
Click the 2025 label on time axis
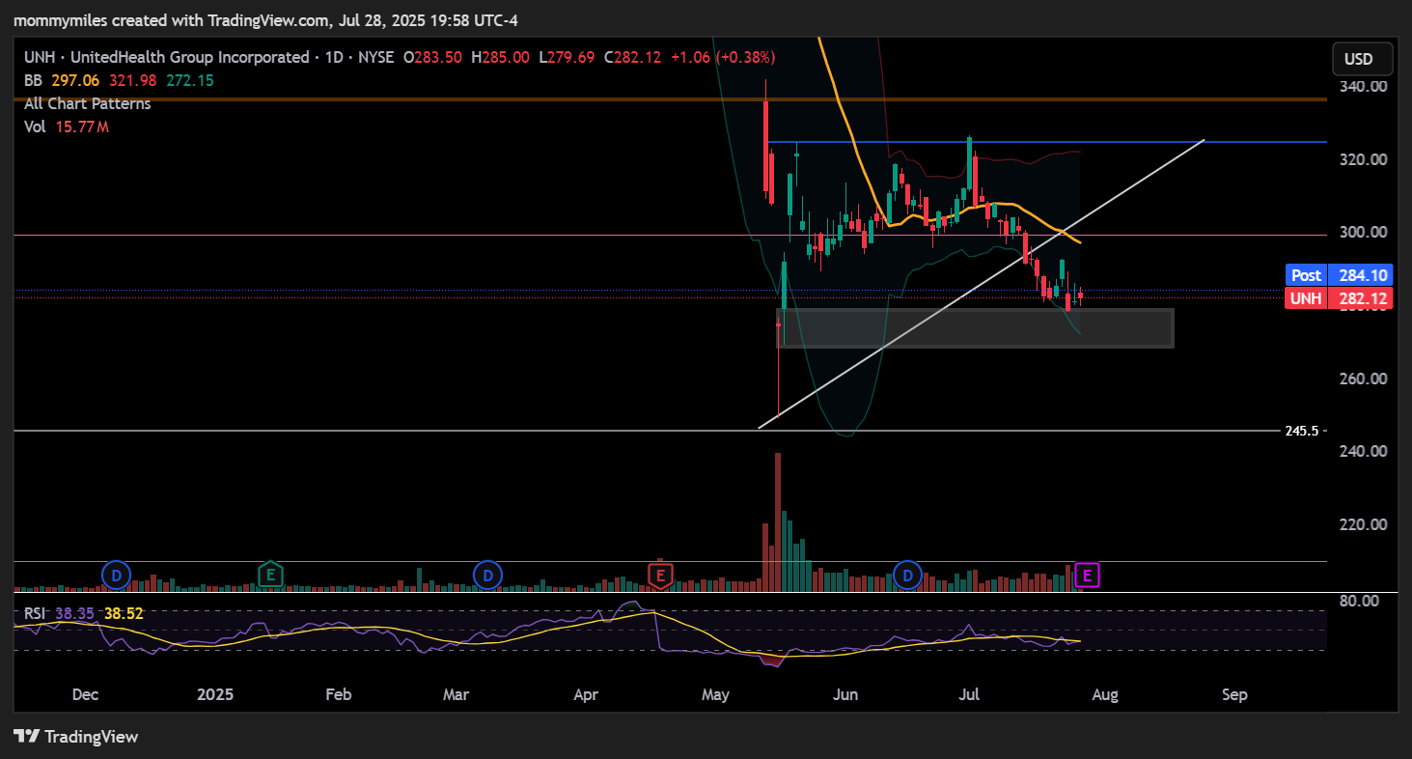tap(215, 694)
